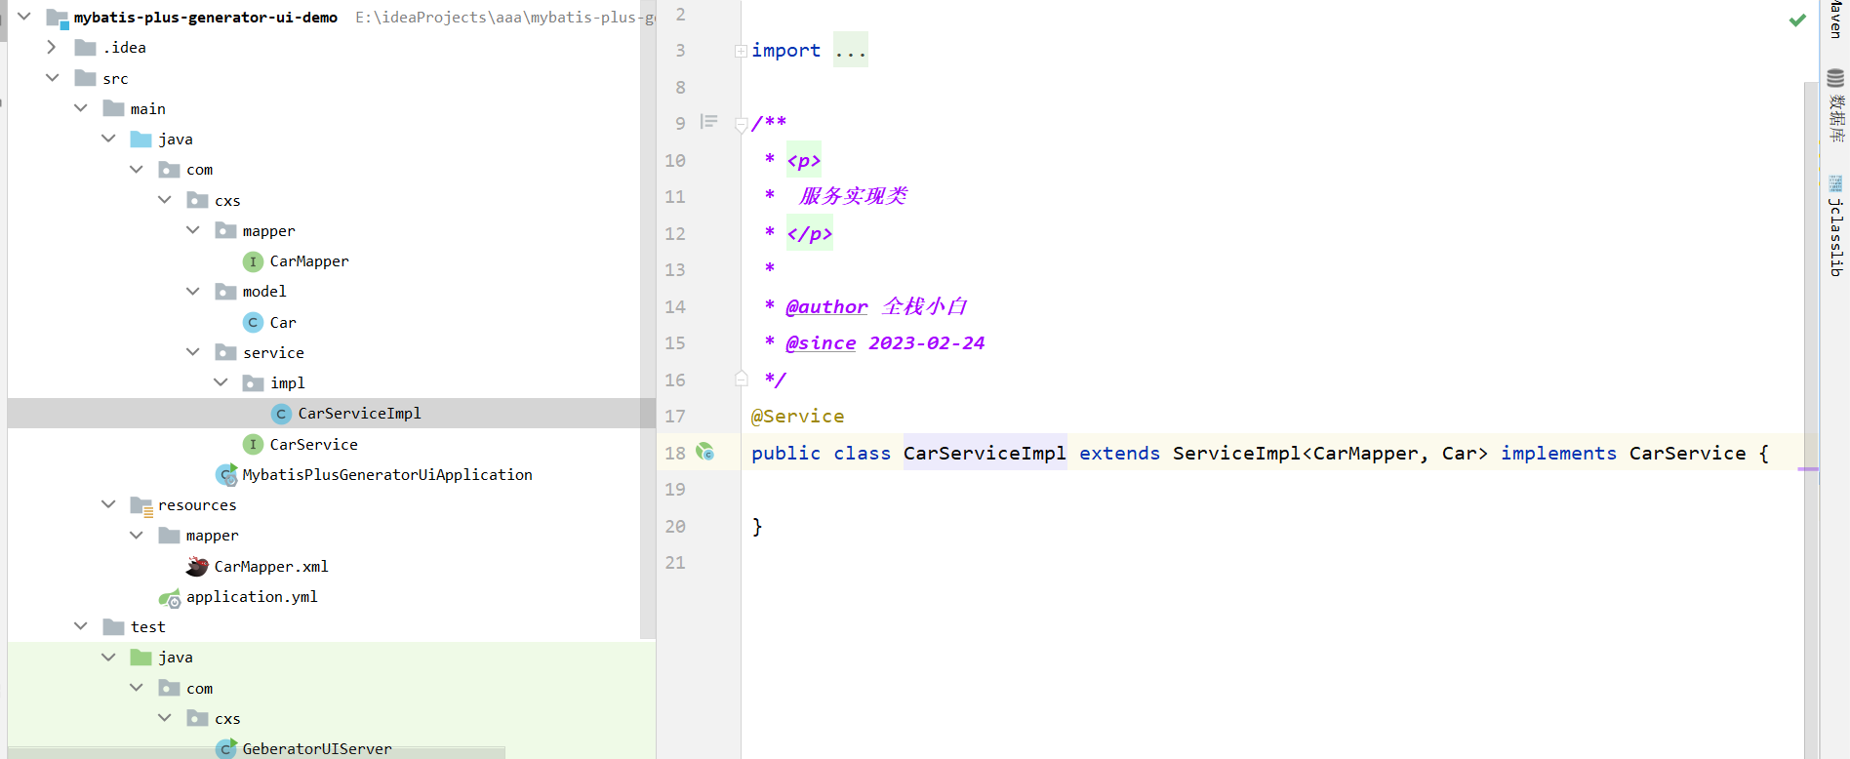Click the project tree horizontal scrollbar
Image resolution: width=1850 pixels, height=759 pixels.
[x=256, y=752]
